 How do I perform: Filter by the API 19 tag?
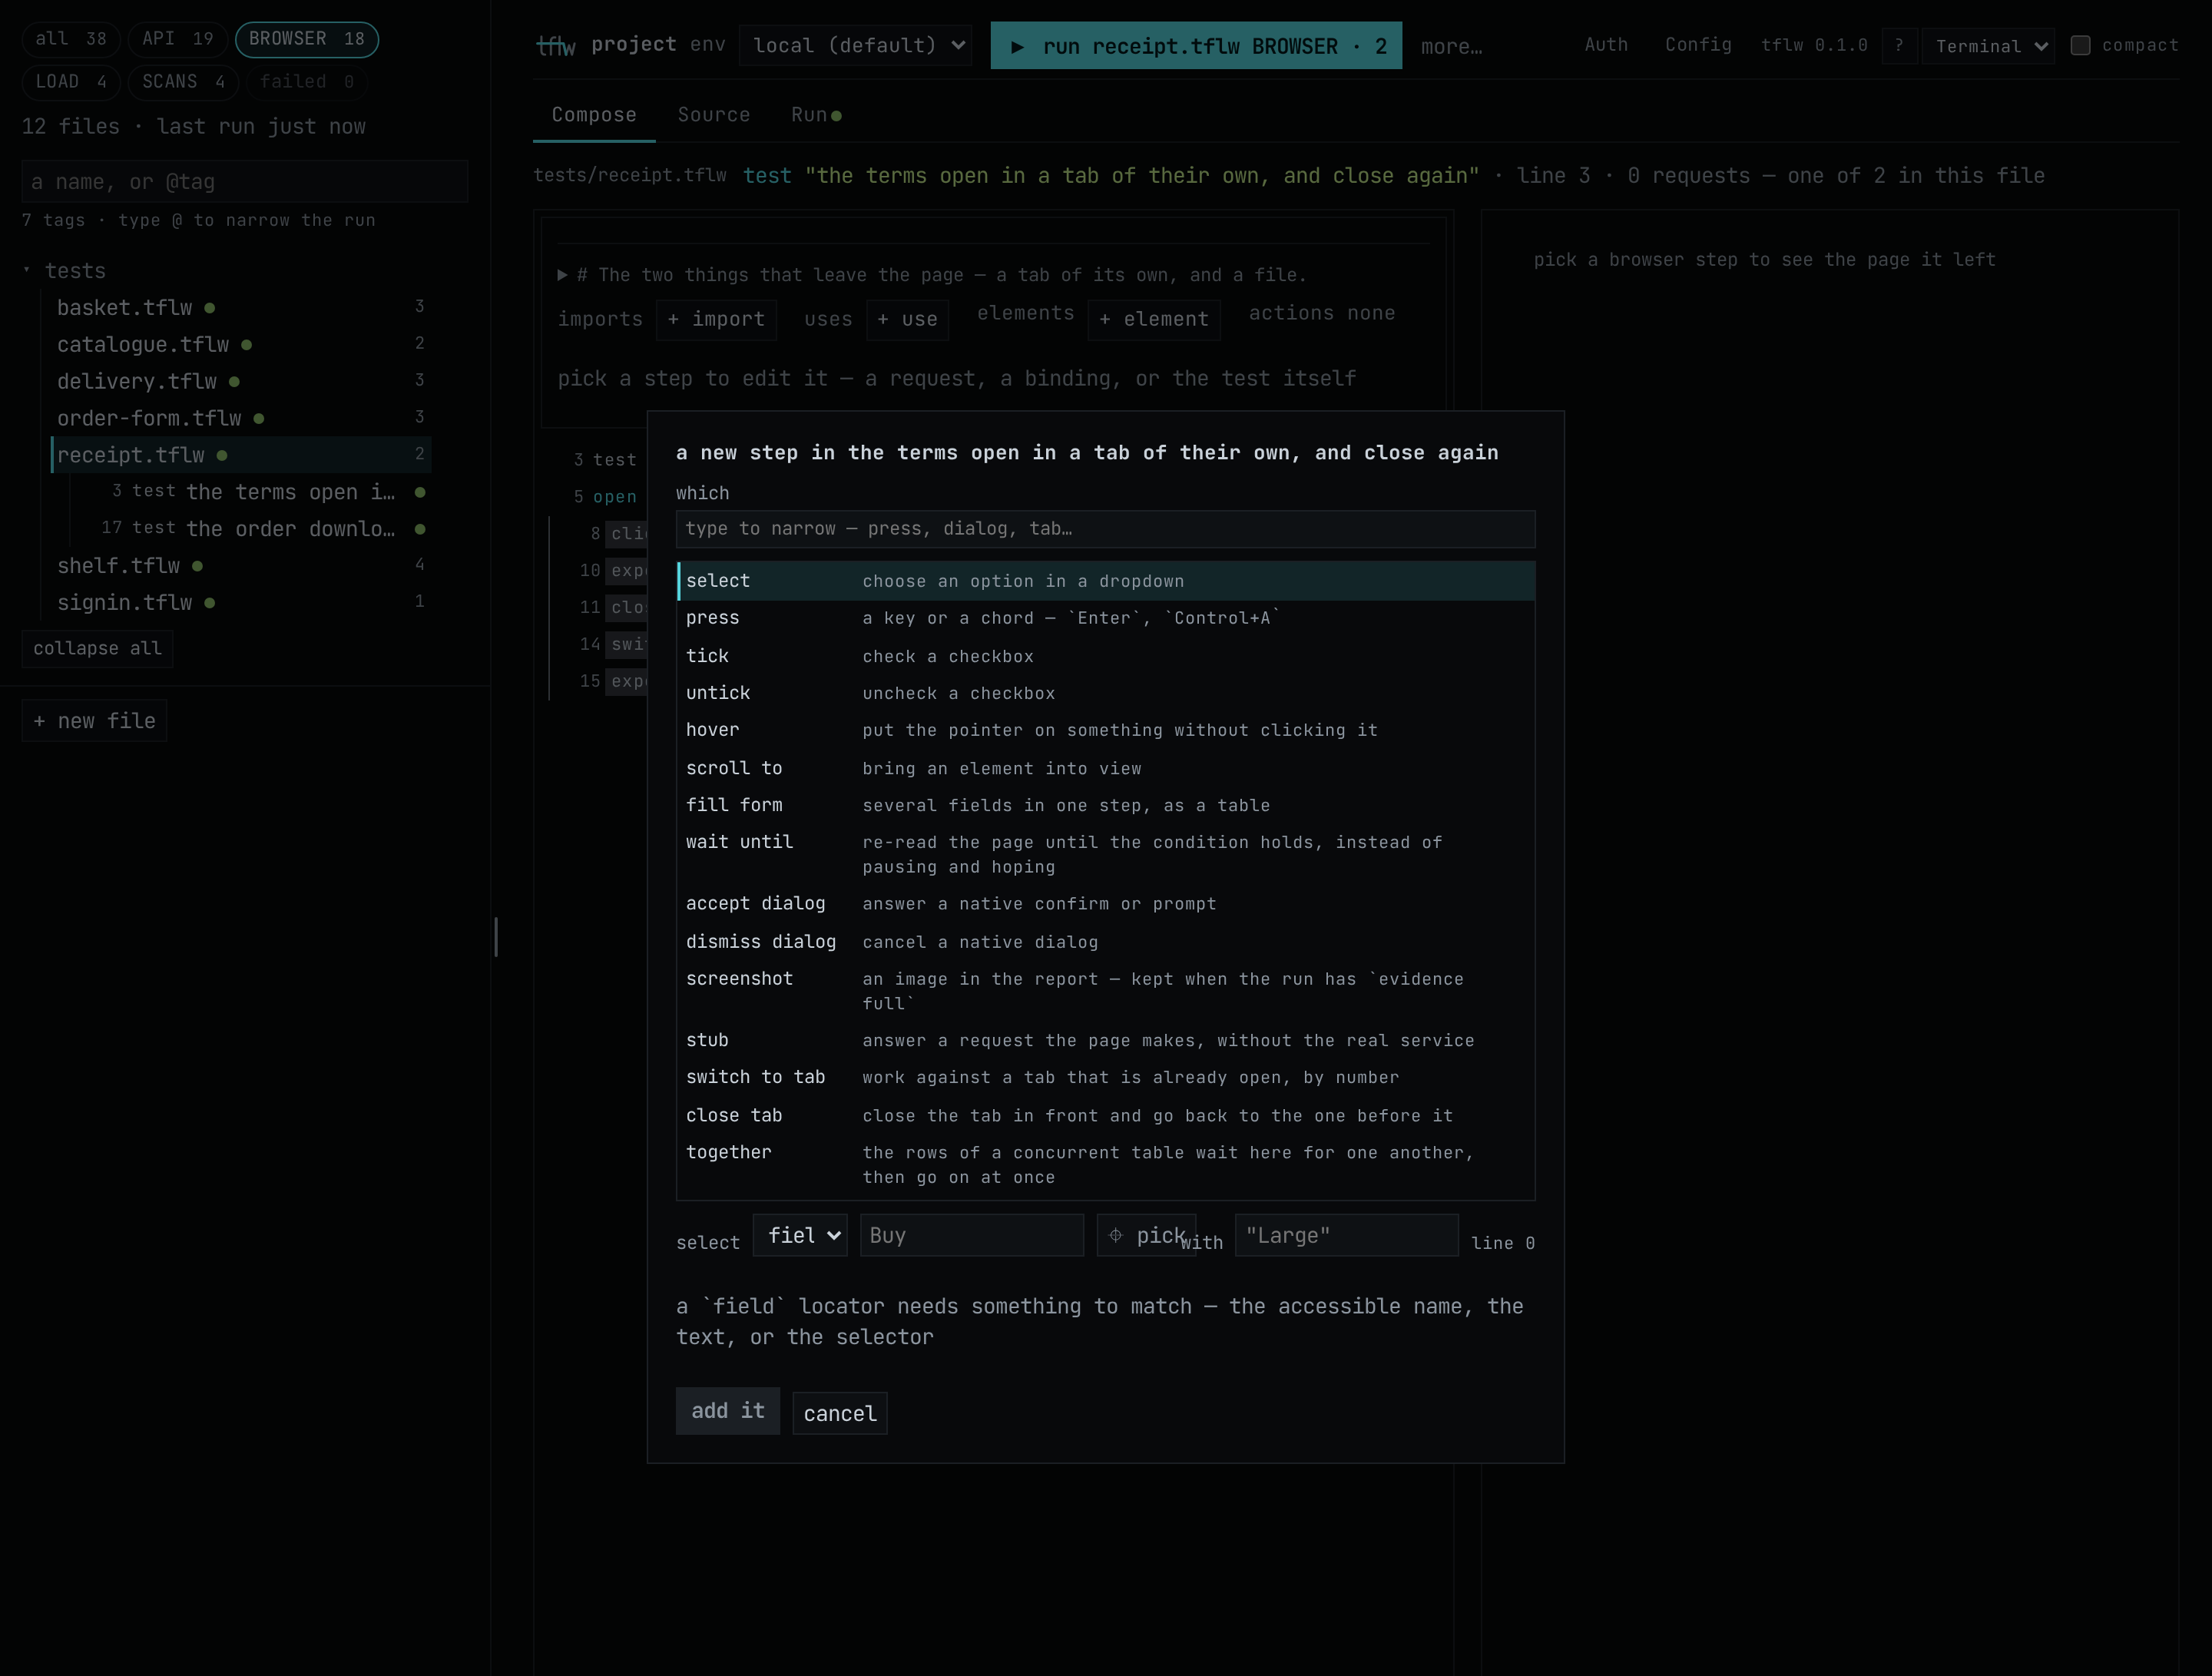178,39
